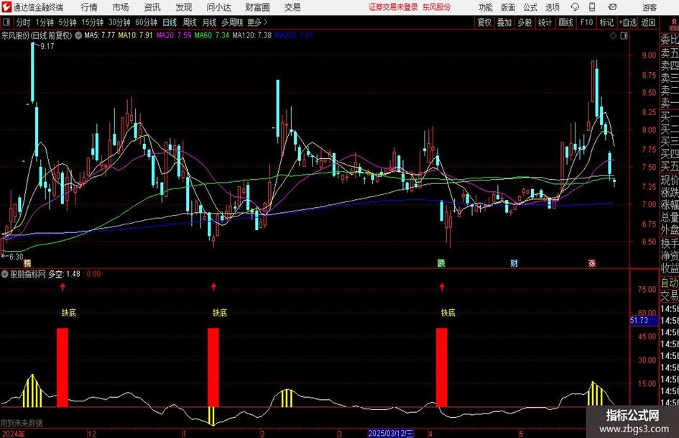Open the mail envelope icon
The width and height of the screenshot is (679, 438).
point(612,7)
